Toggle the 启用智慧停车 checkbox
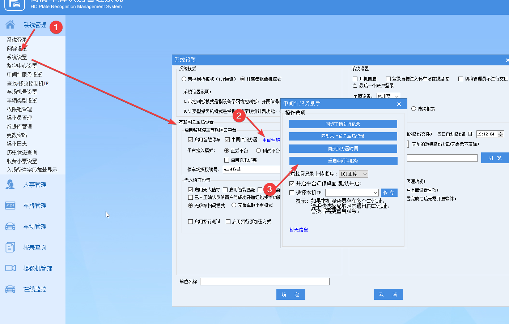The height and width of the screenshot is (324, 509). 190,139
